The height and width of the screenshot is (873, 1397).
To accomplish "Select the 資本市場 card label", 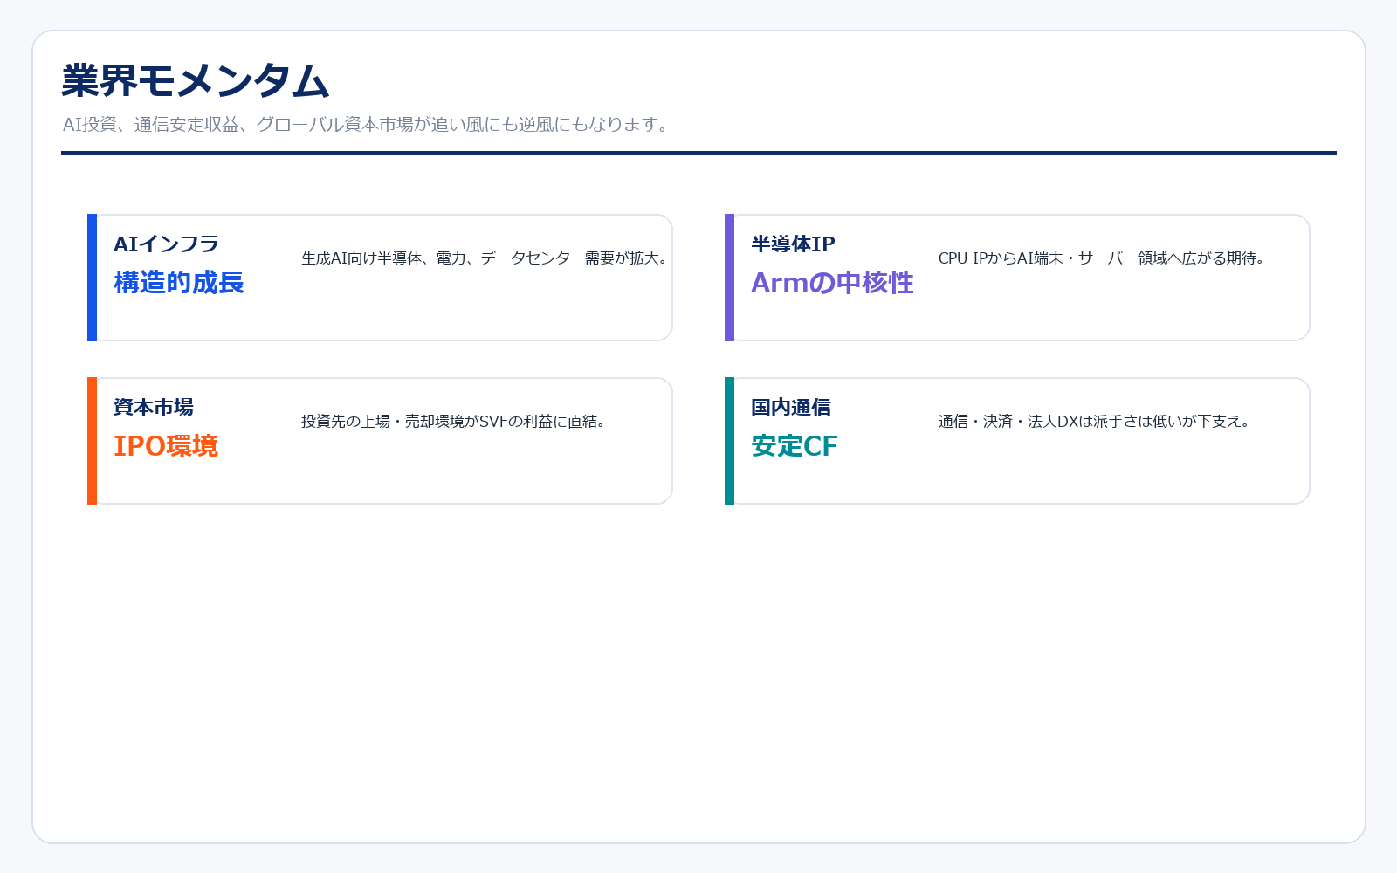I will click(x=154, y=408).
